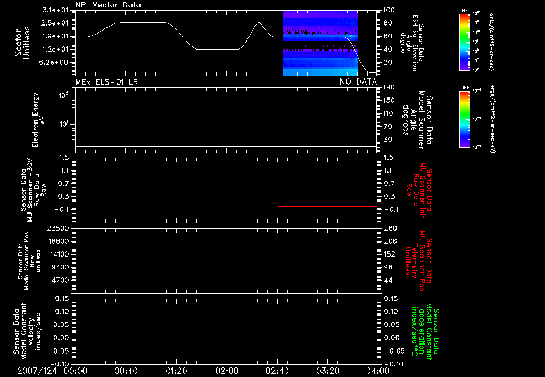Select the white 'Model Scanner Pos Raw' label
This screenshot has height=377, width=545.
[29, 261]
